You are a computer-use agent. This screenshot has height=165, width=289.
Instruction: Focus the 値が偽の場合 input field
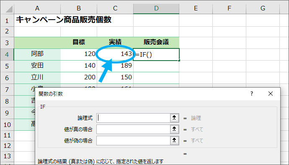pyautogui.click(x=133, y=140)
